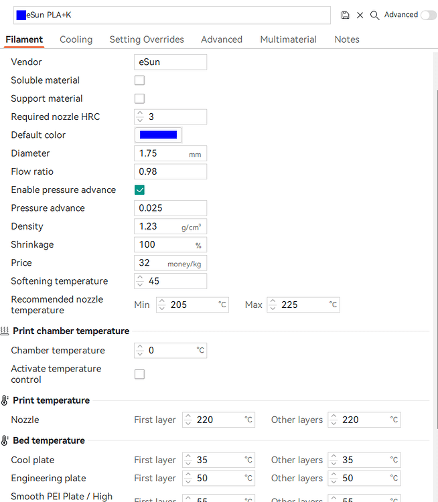Open the Notes tab
This screenshot has width=438, height=502.
347,39
